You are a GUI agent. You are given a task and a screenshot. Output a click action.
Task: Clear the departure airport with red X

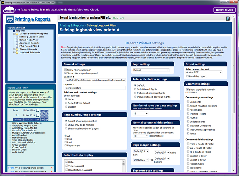(x=51, y=168)
